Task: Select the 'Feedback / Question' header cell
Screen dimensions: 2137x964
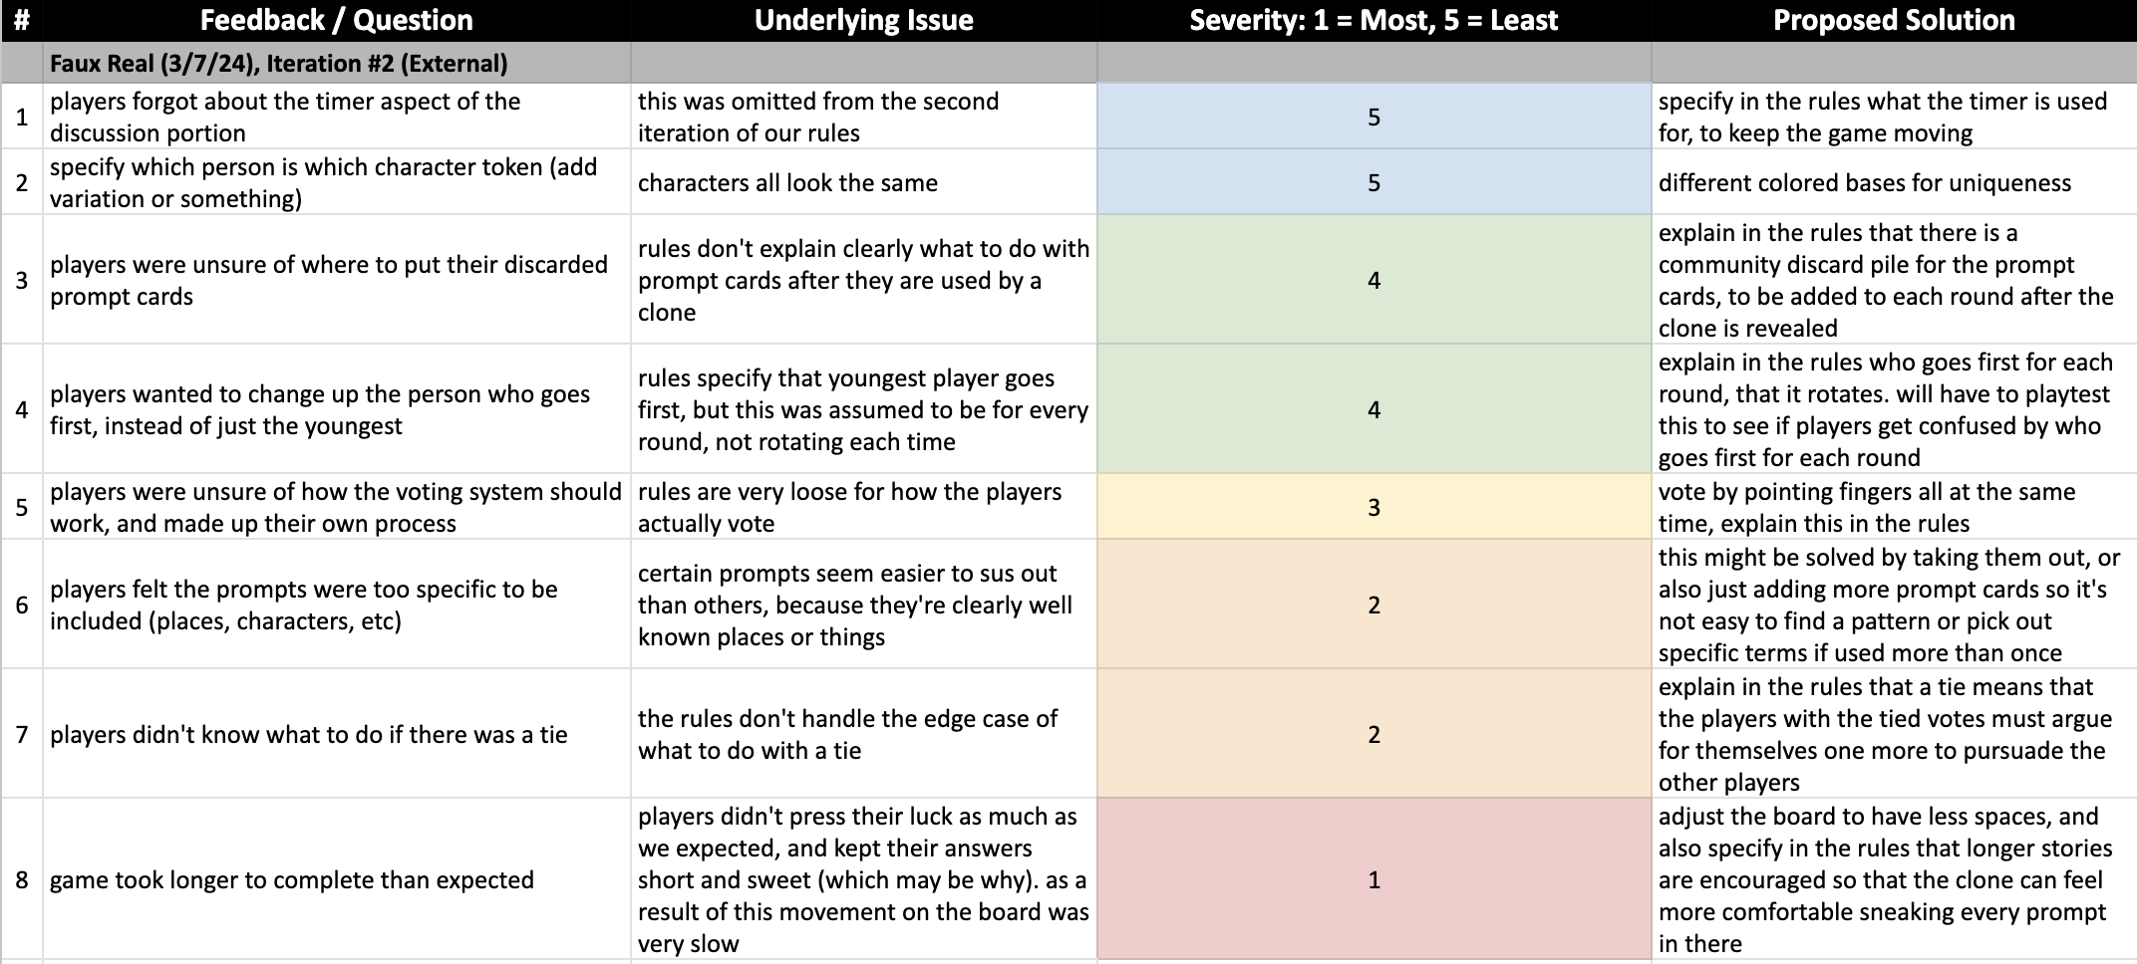Action: 336,20
